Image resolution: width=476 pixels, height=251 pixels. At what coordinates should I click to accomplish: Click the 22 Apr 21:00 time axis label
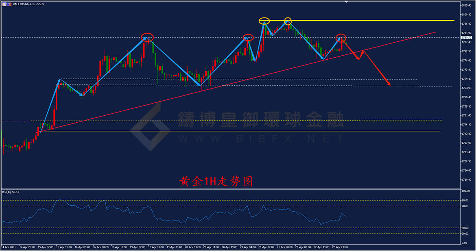pyautogui.click(x=340, y=247)
